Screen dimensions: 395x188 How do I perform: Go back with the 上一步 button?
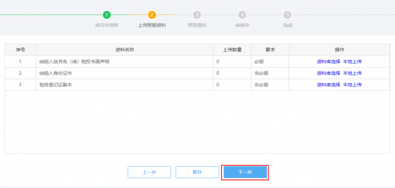(x=149, y=172)
